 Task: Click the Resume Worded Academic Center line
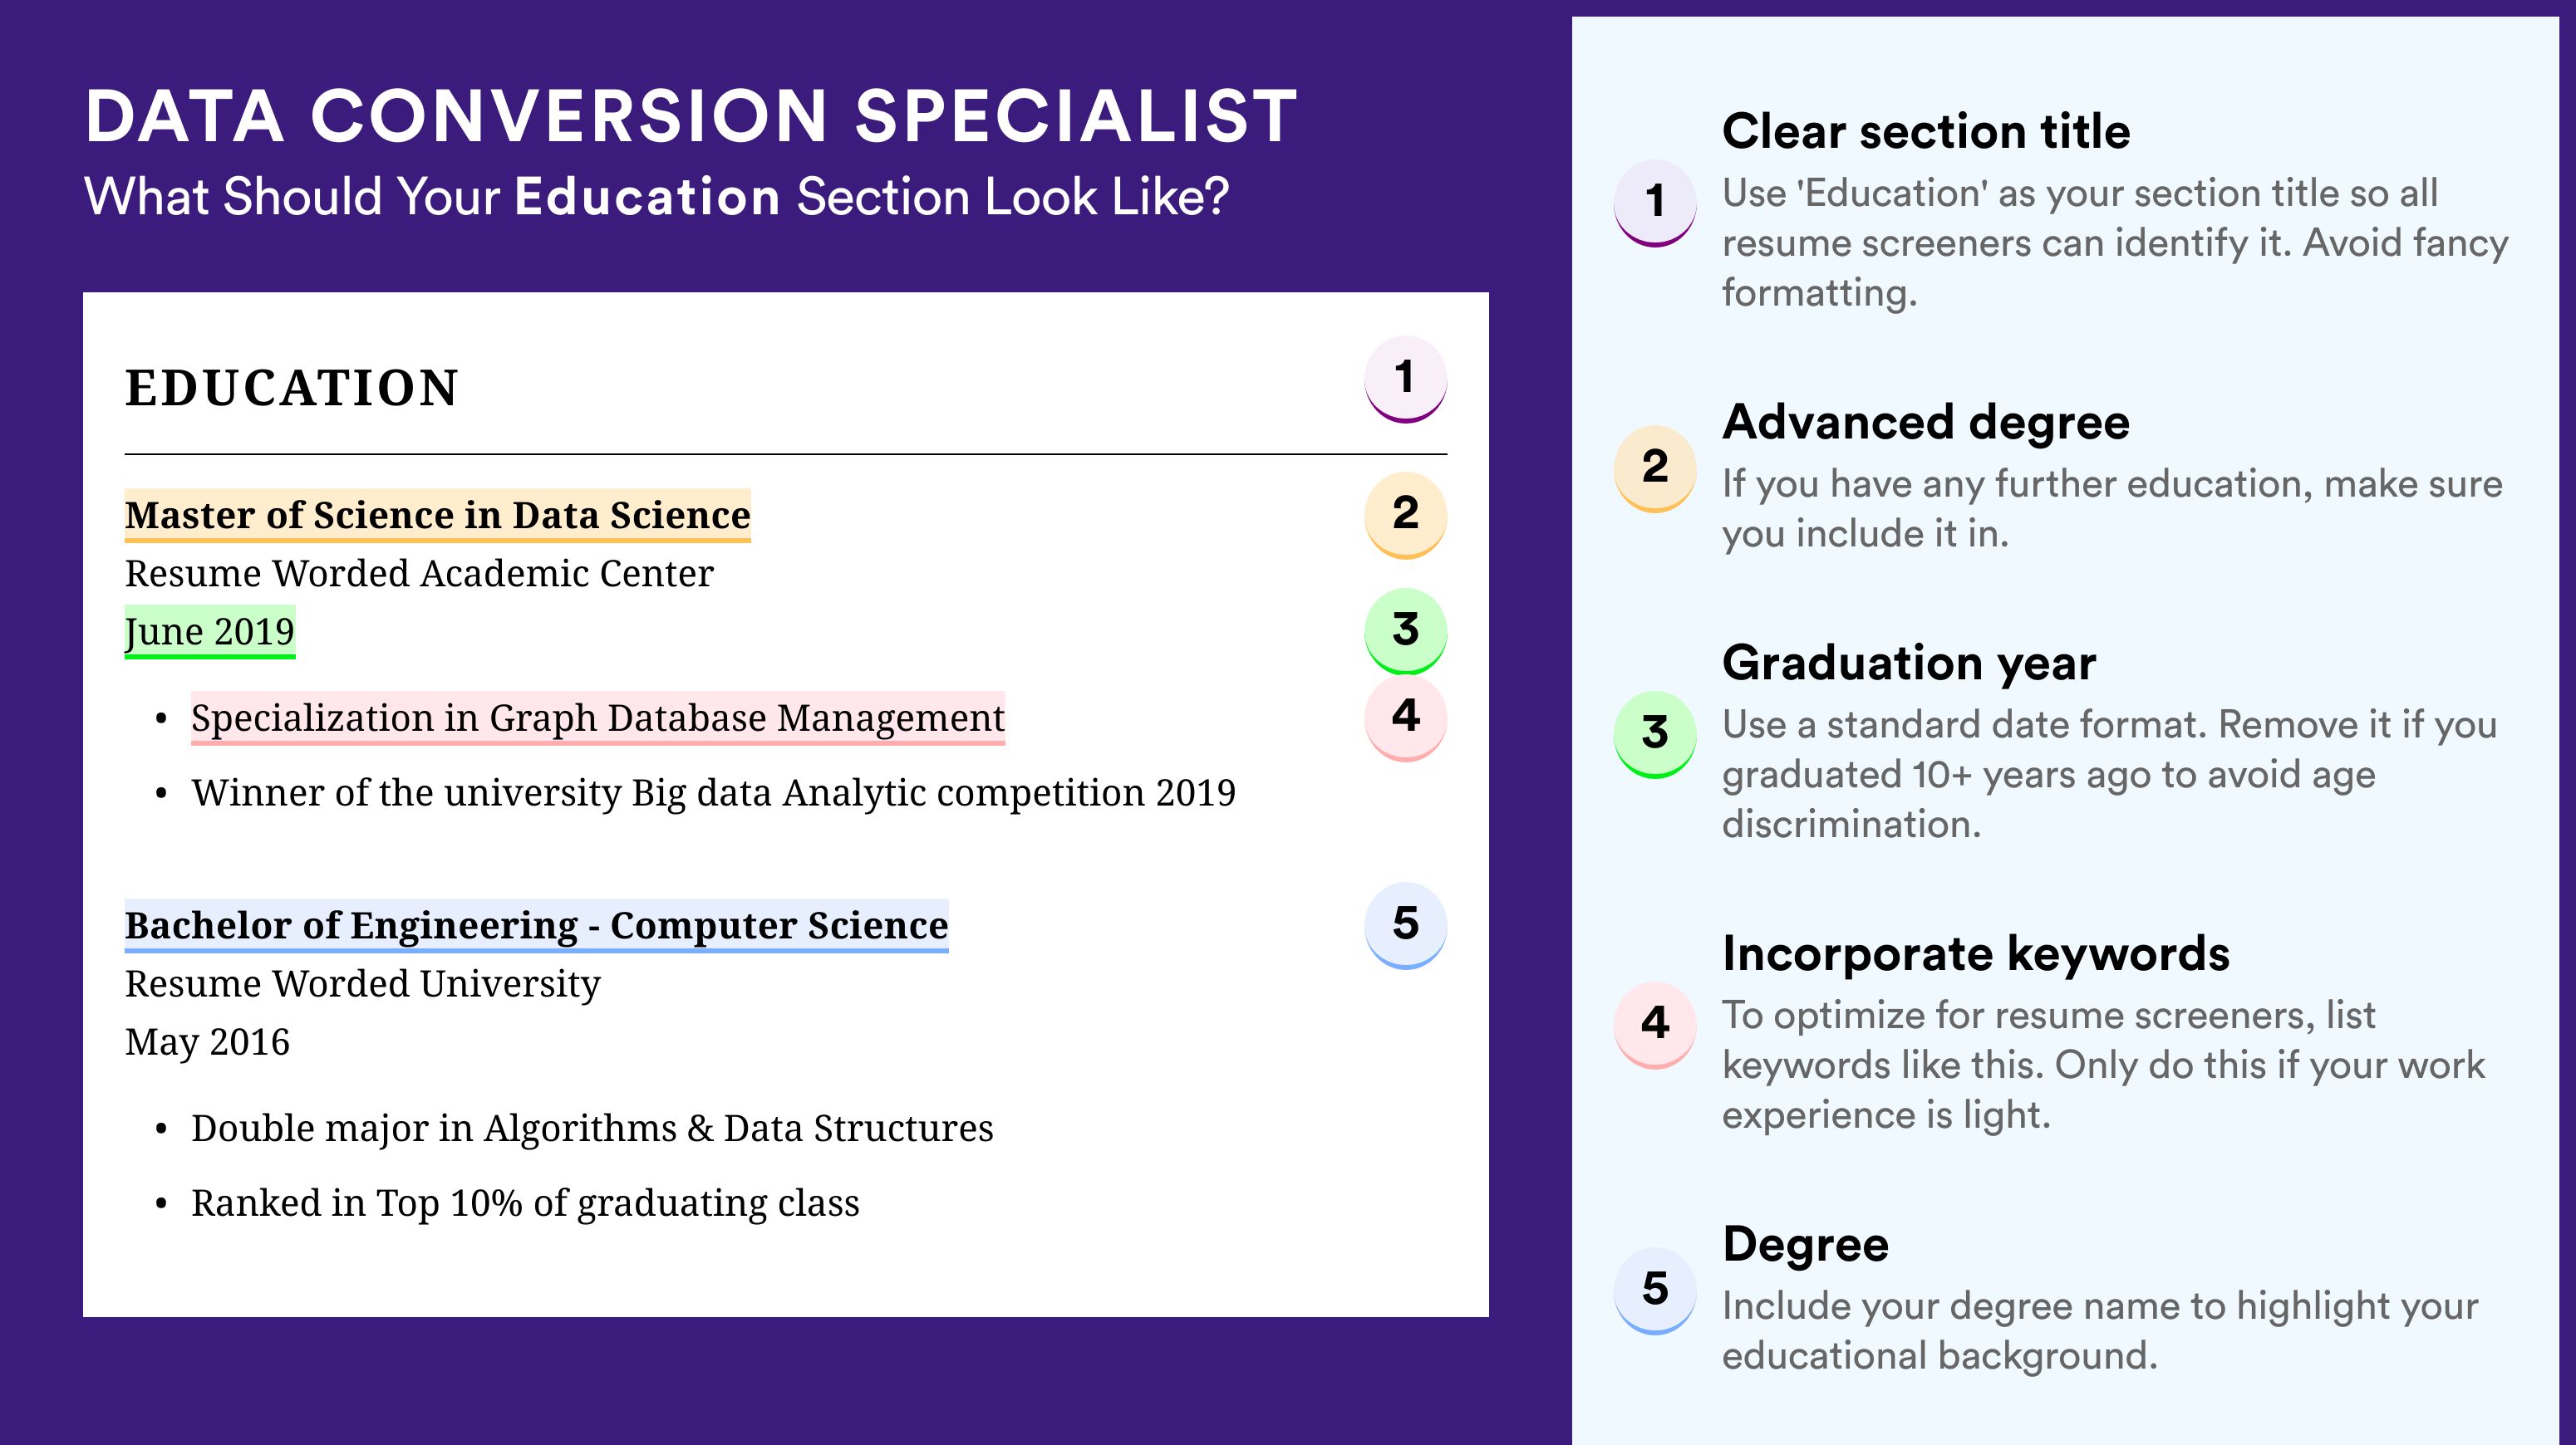[419, 574]
